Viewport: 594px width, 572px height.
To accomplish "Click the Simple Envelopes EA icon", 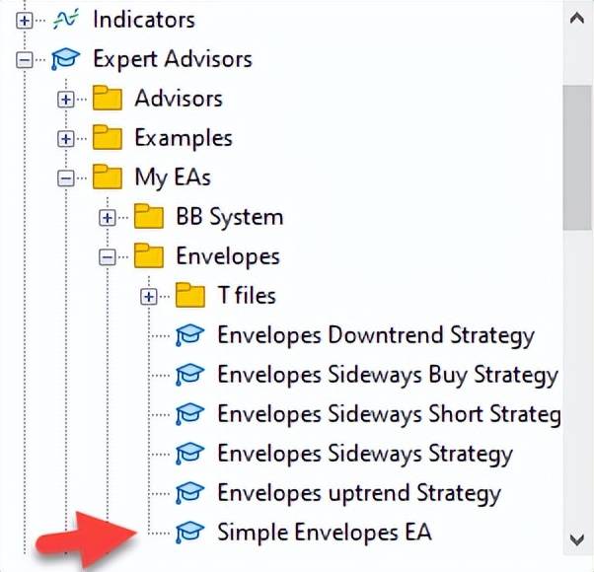I will (x=189, y=533).
